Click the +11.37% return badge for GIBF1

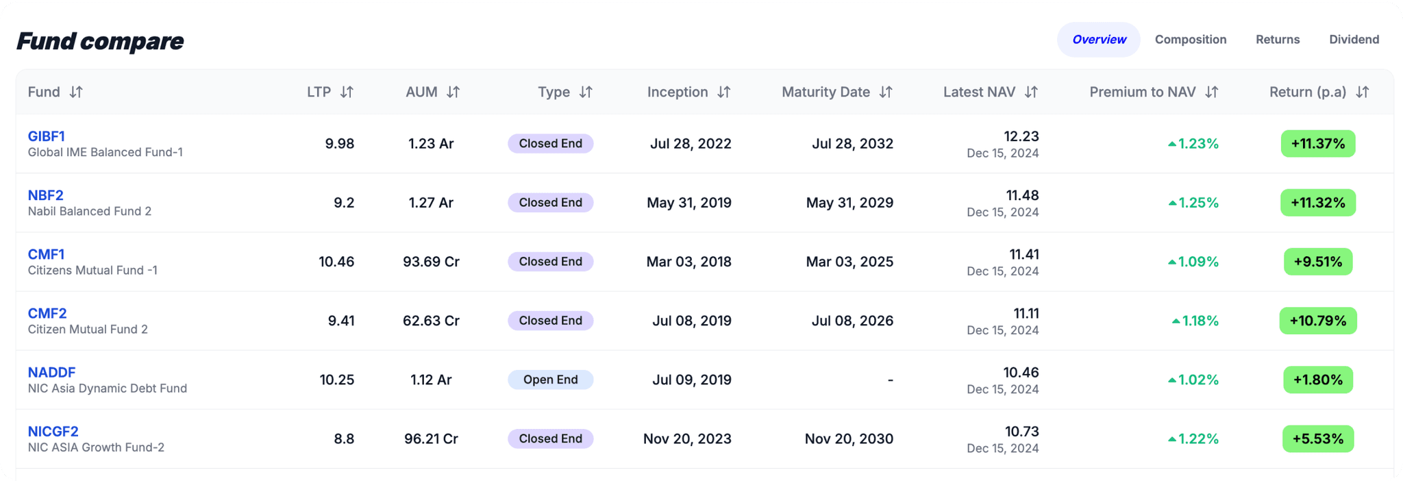click(1317, 144)
